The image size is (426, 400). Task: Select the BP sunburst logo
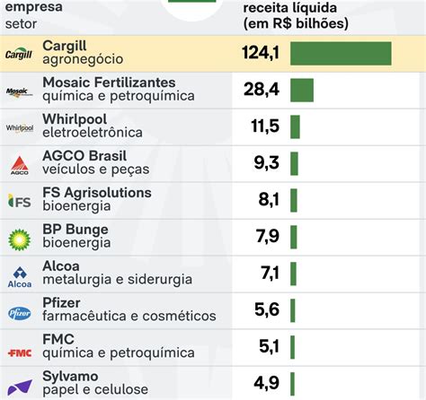(x=20, y=239)
